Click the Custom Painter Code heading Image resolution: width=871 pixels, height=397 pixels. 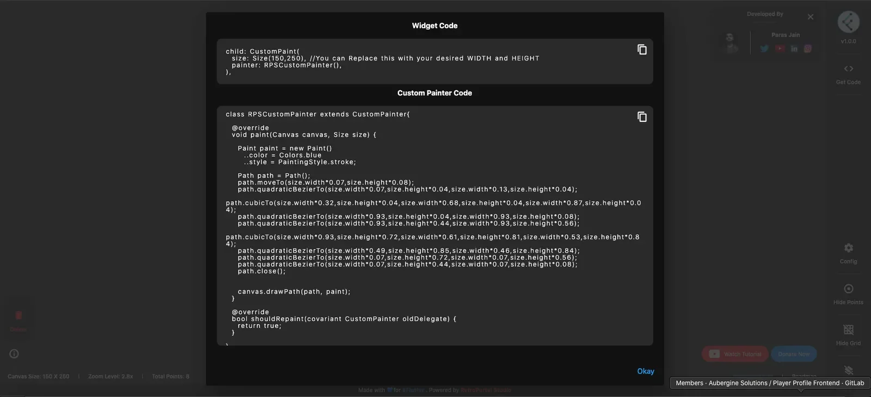click(x=434, y=93)
